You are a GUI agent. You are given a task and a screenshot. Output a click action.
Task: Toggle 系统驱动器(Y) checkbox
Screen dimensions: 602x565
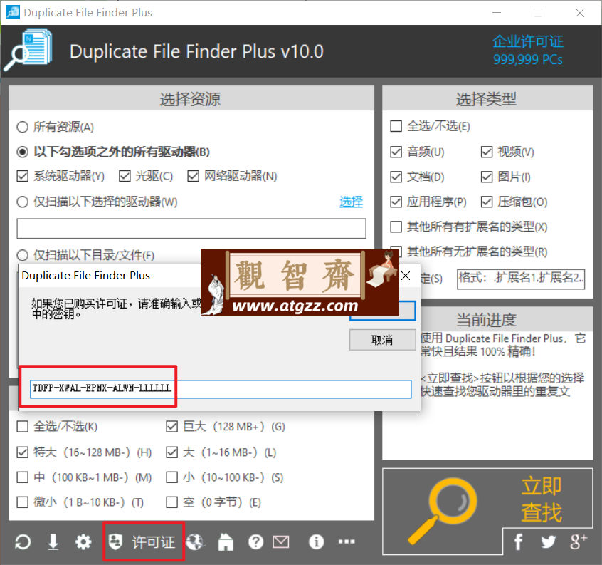point(23,177)
